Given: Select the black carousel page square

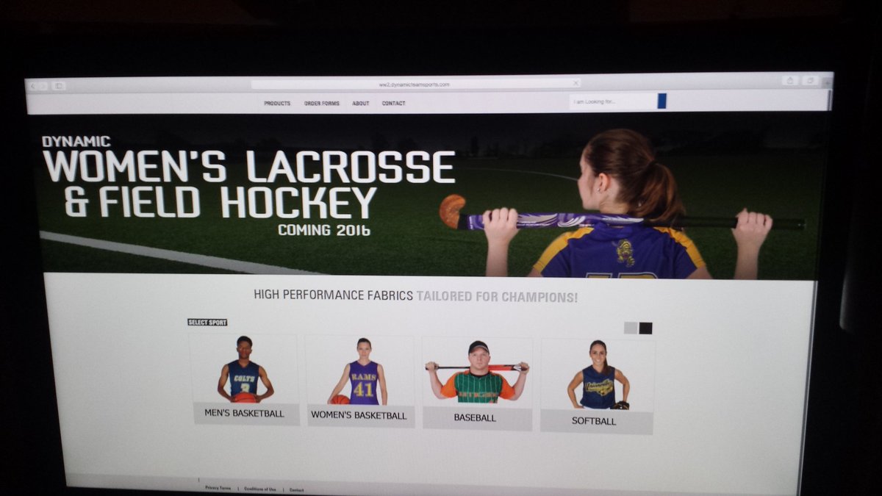Looking at the screenshot, I should [645, 328].
